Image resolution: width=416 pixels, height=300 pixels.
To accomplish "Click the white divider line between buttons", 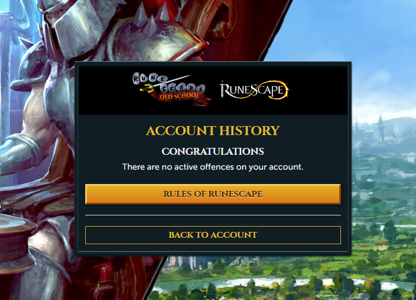I will [x=213, y=215].
